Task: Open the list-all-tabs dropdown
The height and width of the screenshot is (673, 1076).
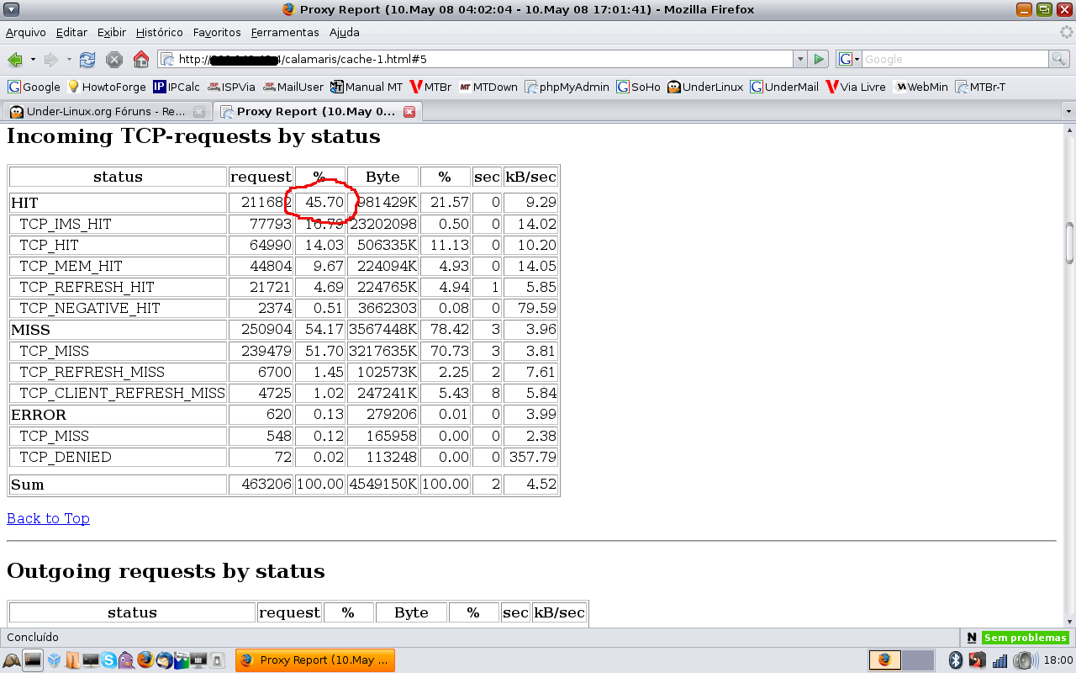Action: click(x=1068, y=111)
